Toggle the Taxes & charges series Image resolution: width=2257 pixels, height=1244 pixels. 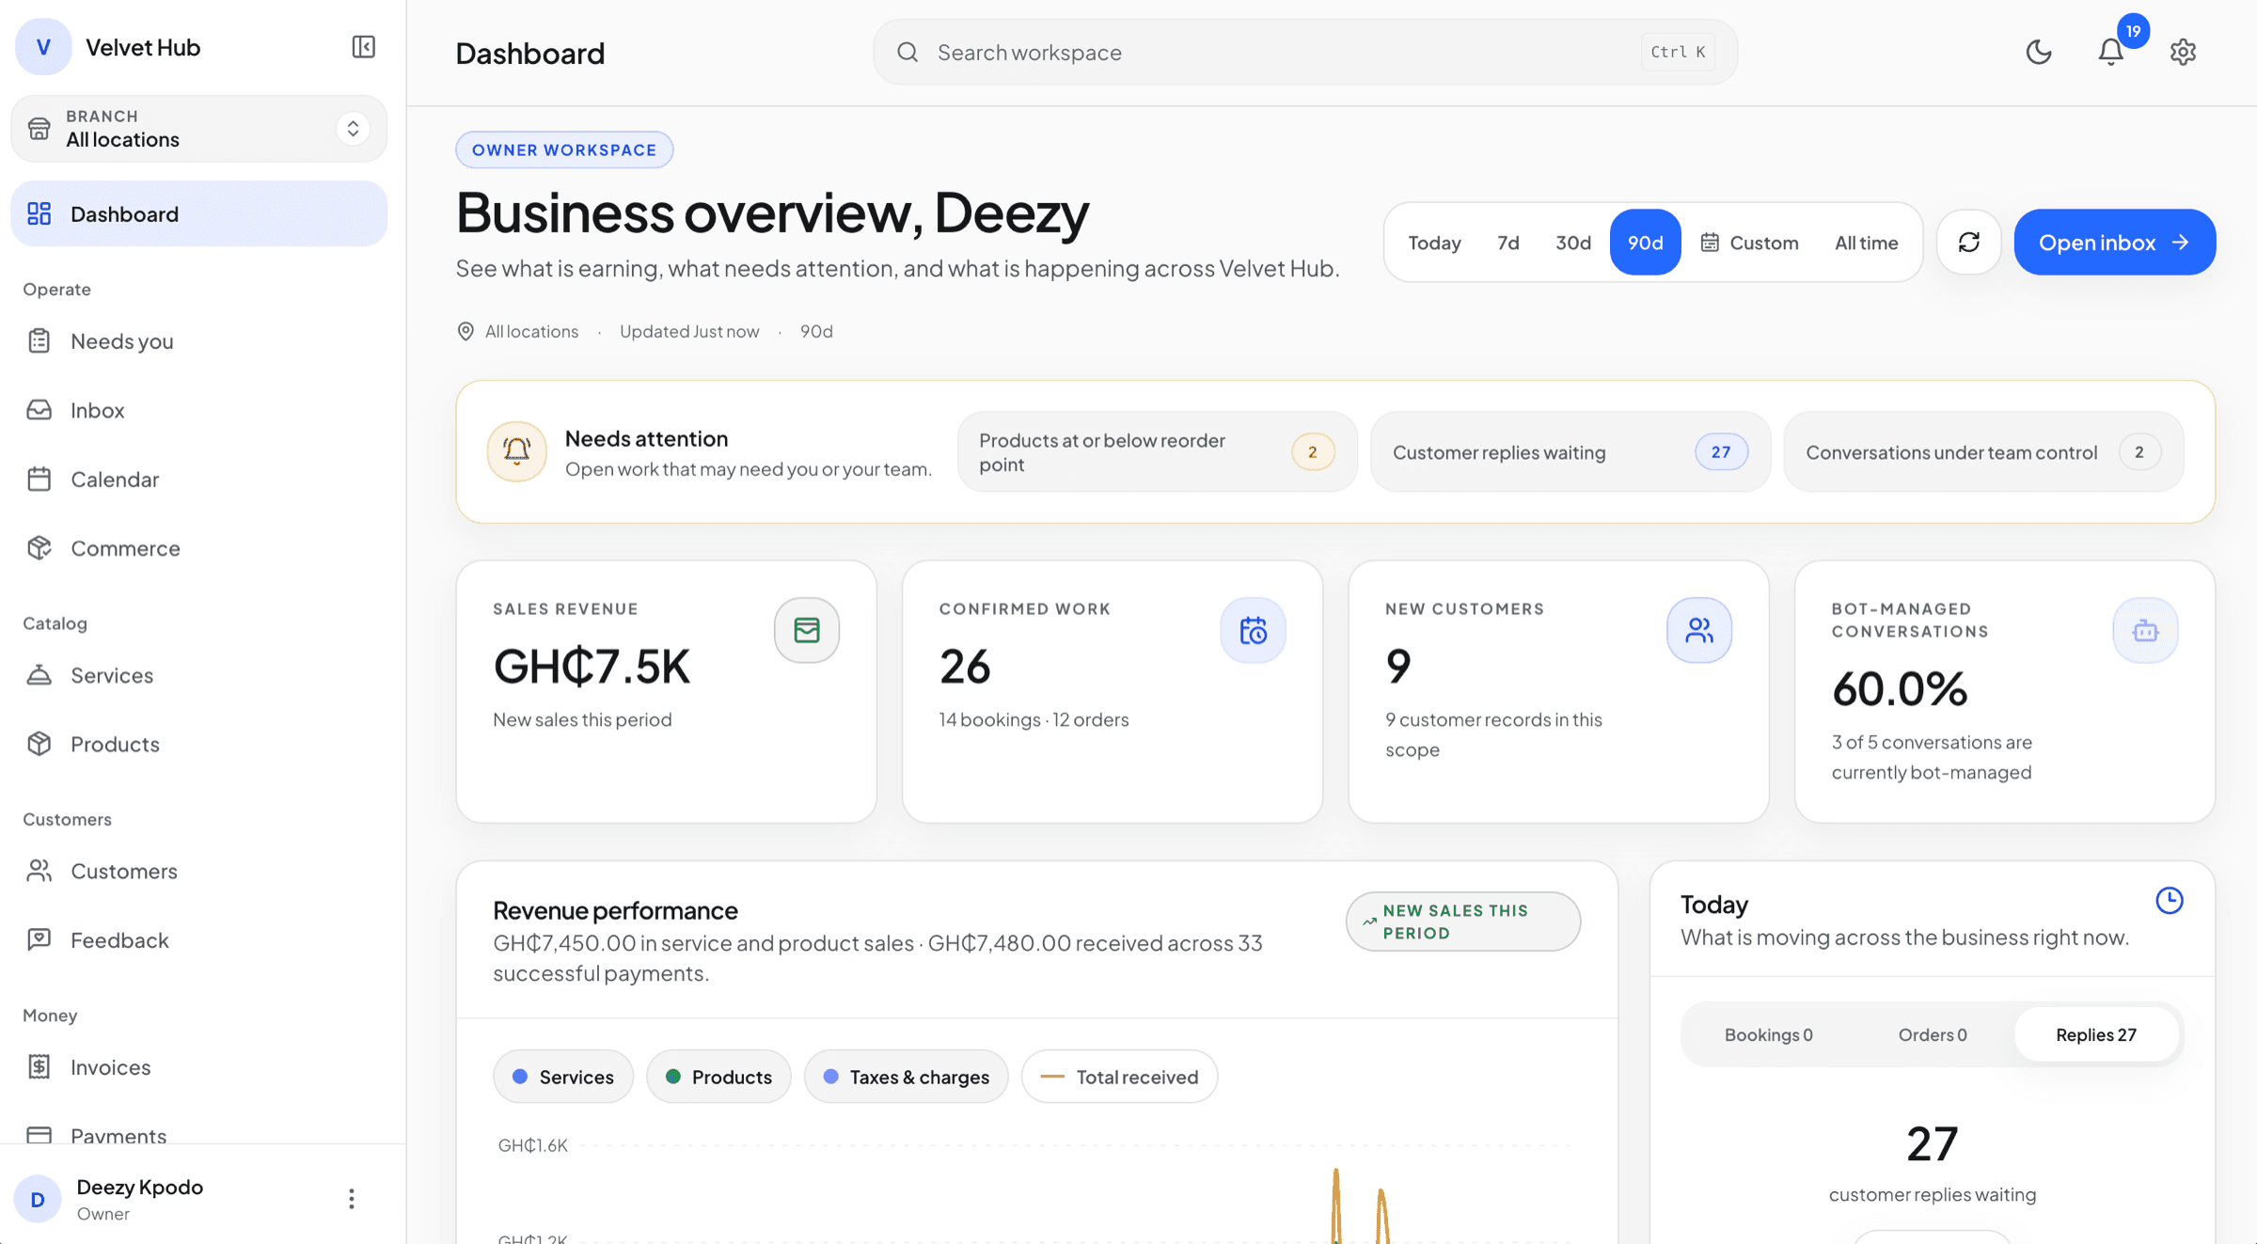[x=906, y=1077]
